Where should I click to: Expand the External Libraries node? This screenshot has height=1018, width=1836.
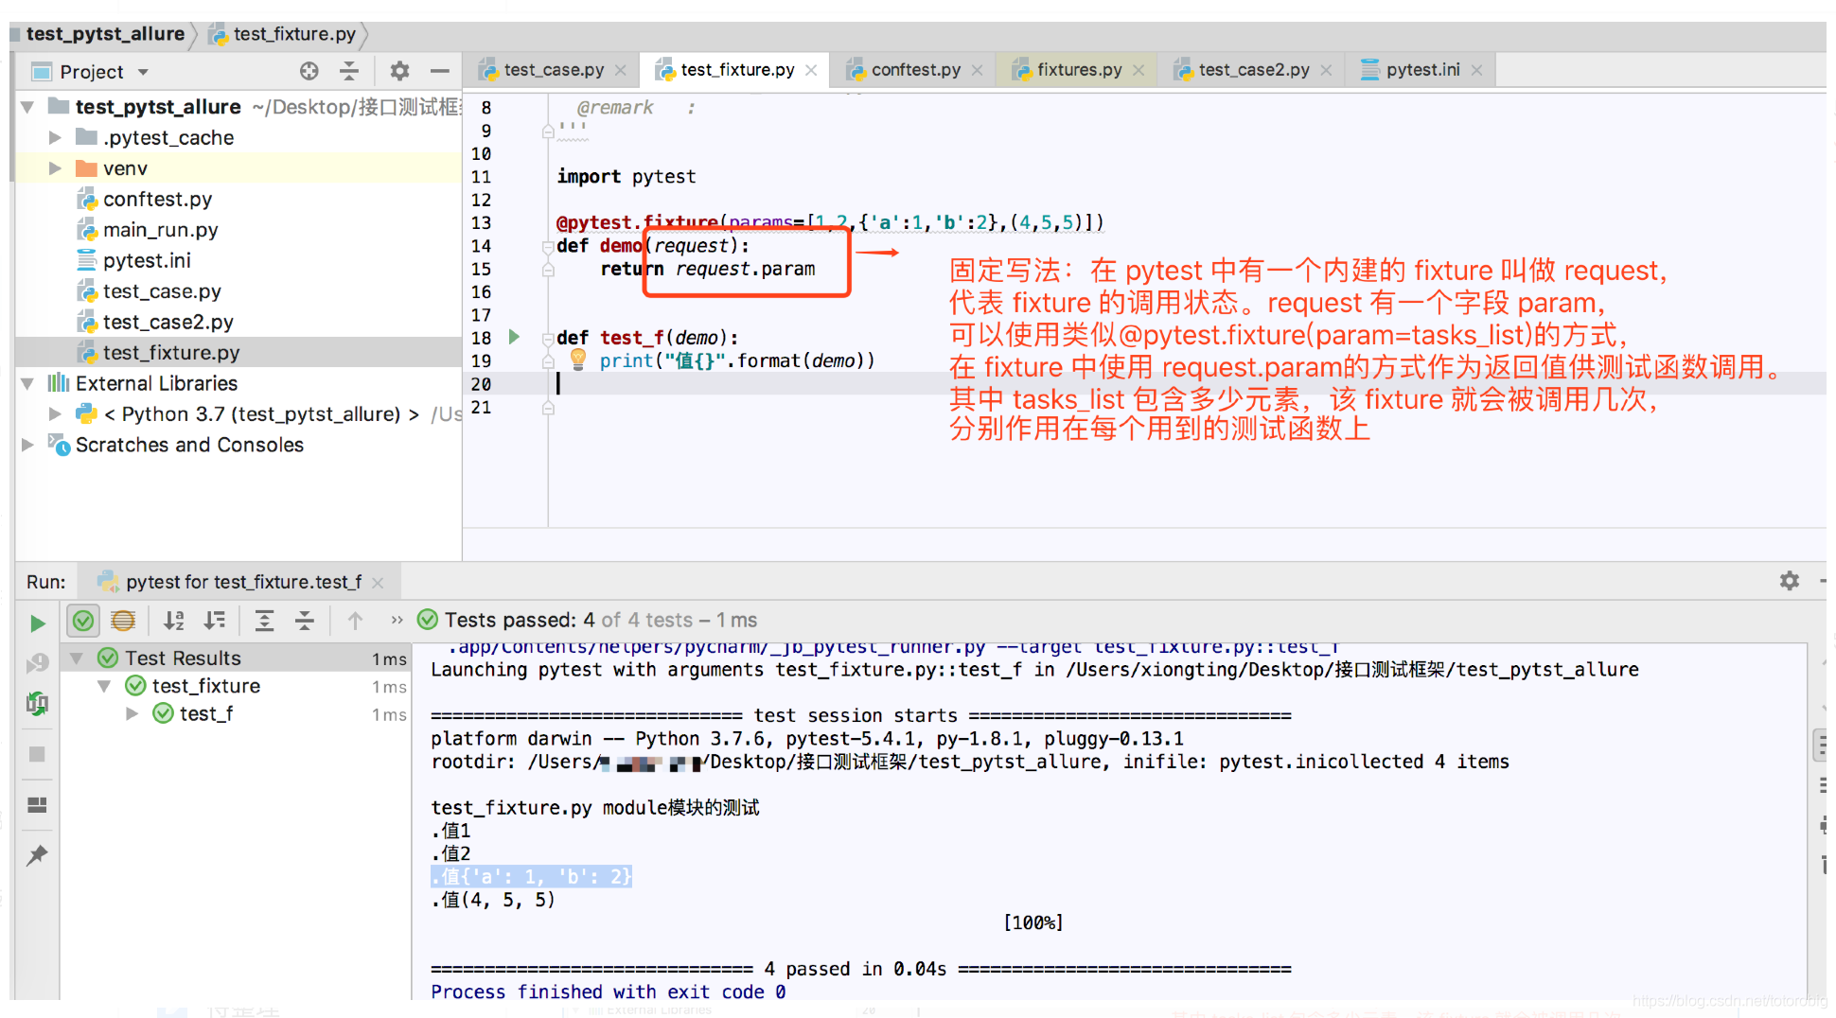pos(28,383)
